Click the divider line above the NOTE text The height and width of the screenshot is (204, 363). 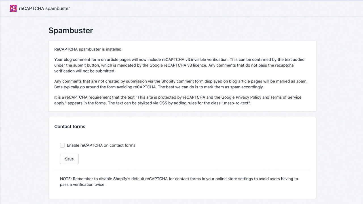pyautogui.click(x=181, y=170)
